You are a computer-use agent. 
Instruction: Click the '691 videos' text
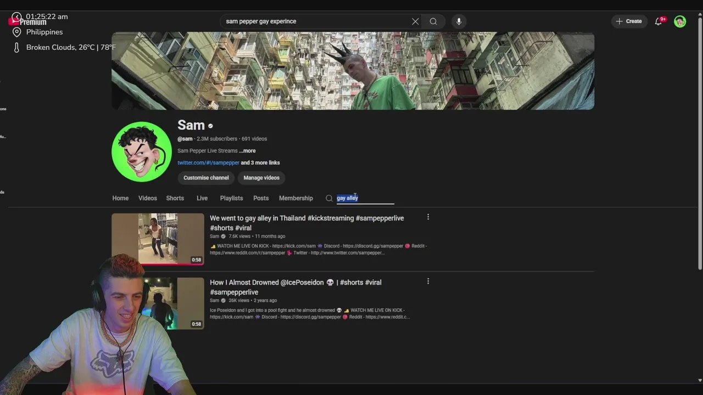pos(254,139)
